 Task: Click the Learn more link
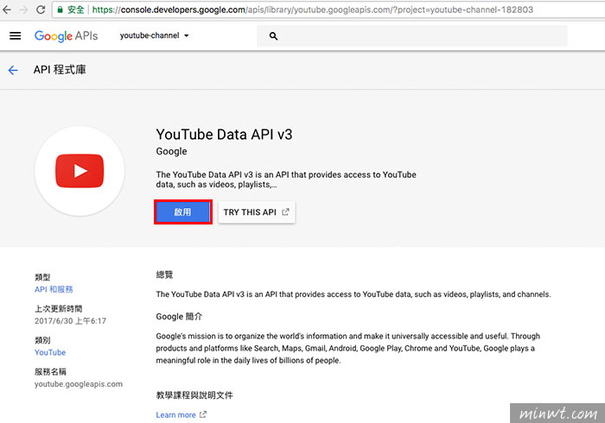point(176,415)
